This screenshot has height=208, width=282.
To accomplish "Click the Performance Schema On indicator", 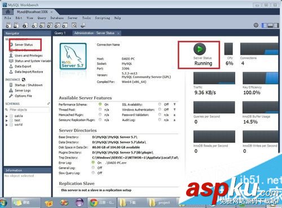I will pos(100,104).
